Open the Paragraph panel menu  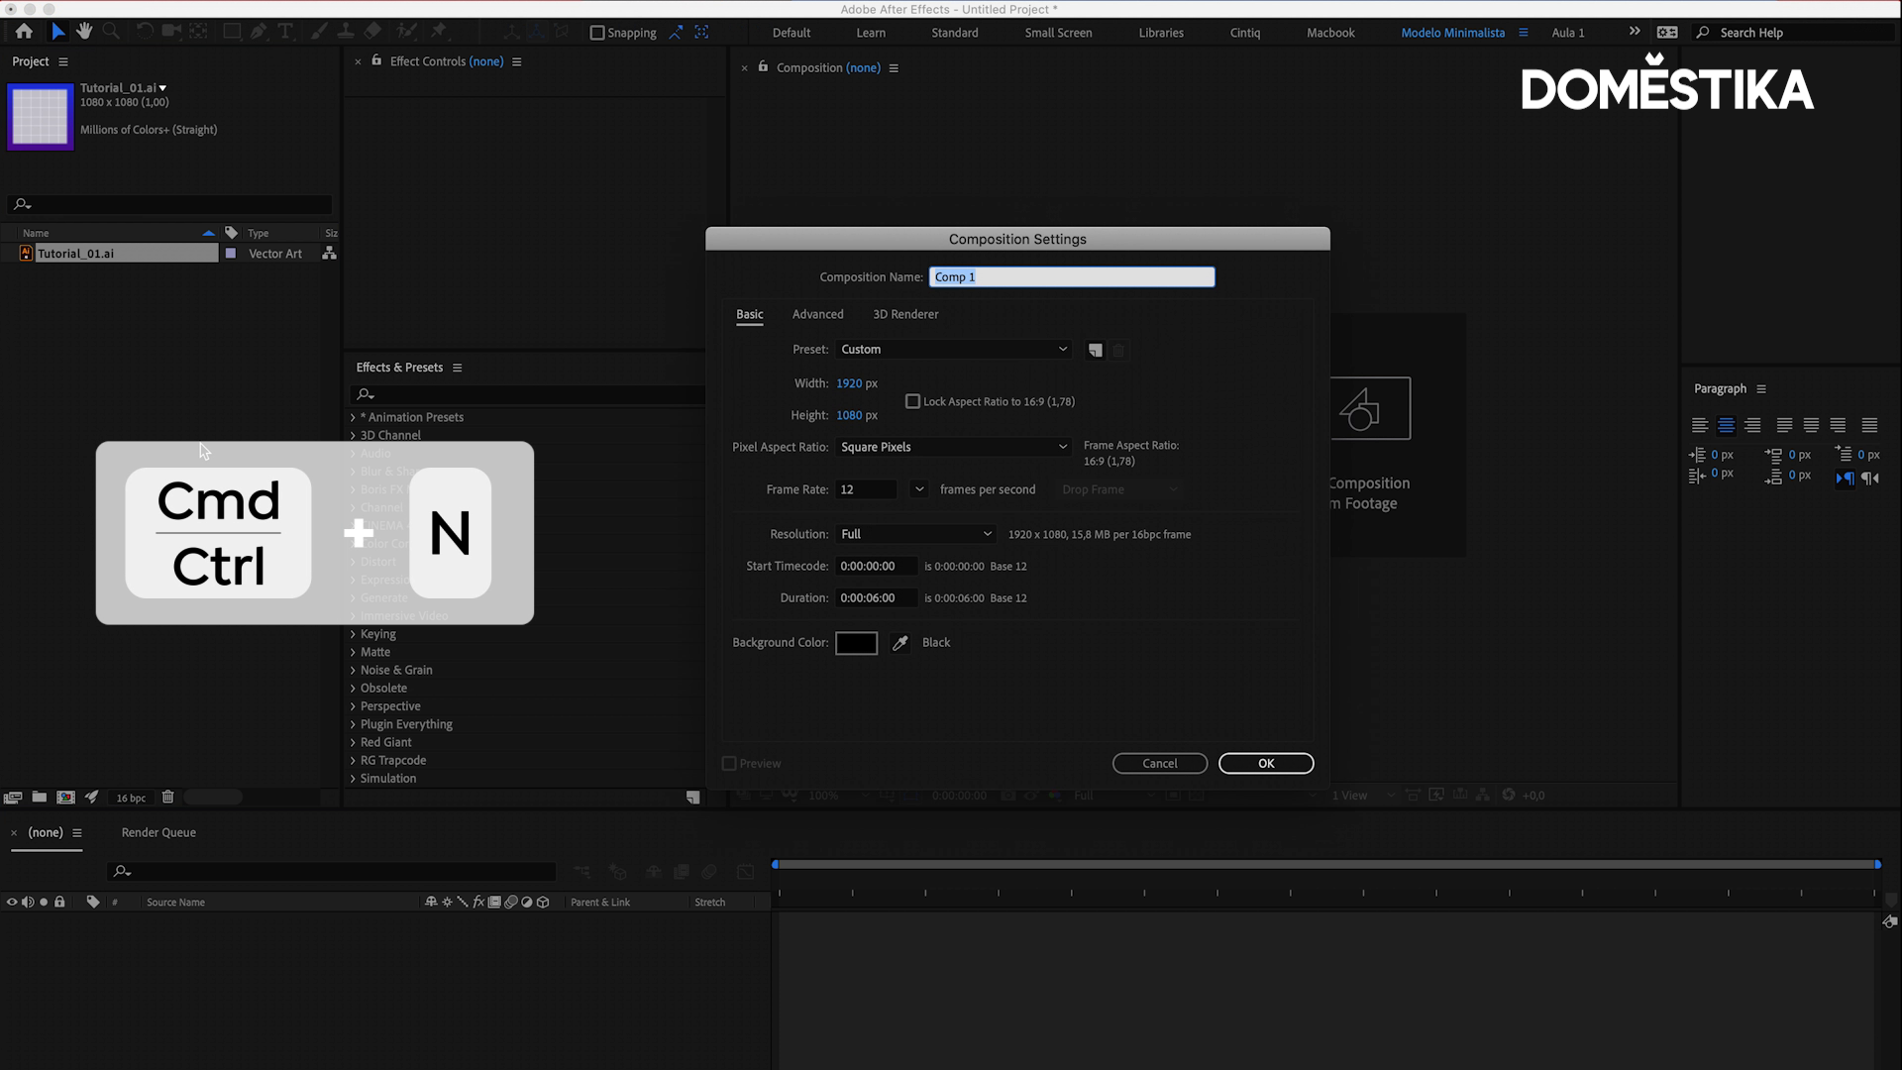[1761, 389]
